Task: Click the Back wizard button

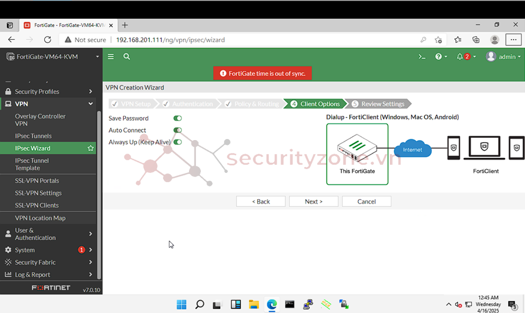Action: [x=261, y=201]
